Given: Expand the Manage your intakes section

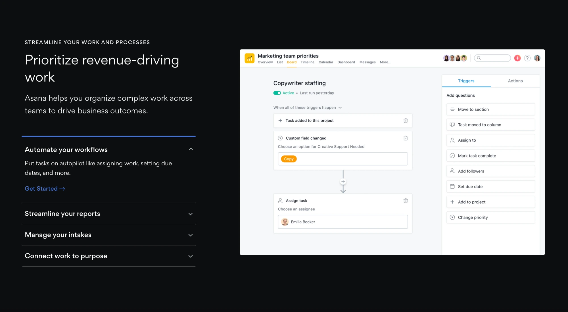Looking at the screenshot, I should click(x=109, y=234).
